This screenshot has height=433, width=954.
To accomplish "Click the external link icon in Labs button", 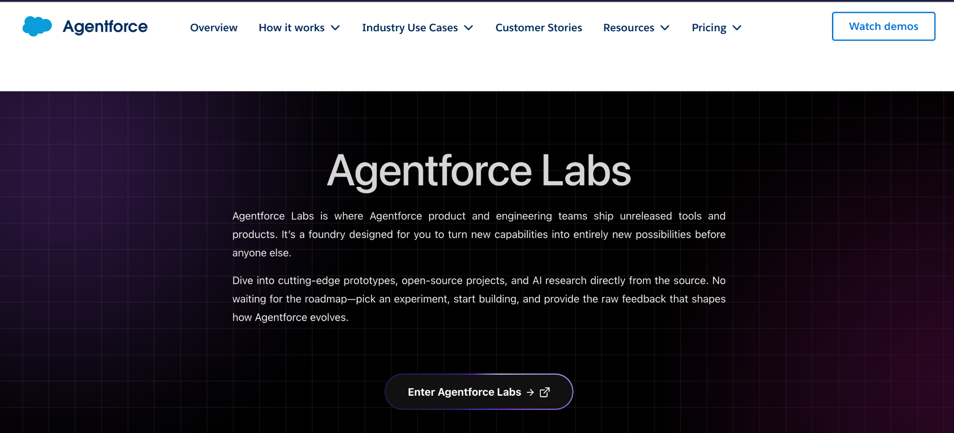I will tap(545, 392).
